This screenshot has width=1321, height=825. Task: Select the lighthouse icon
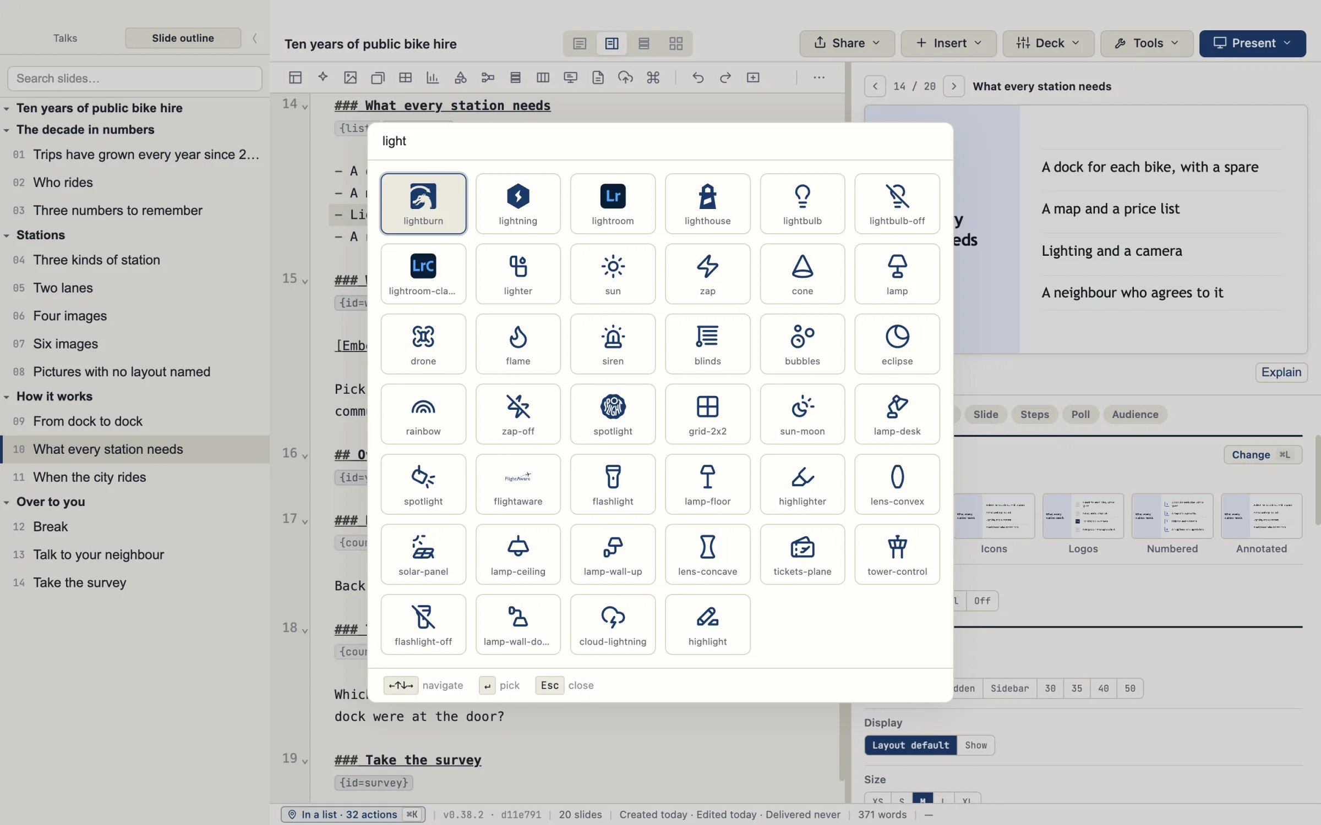[x=707, y=204]
